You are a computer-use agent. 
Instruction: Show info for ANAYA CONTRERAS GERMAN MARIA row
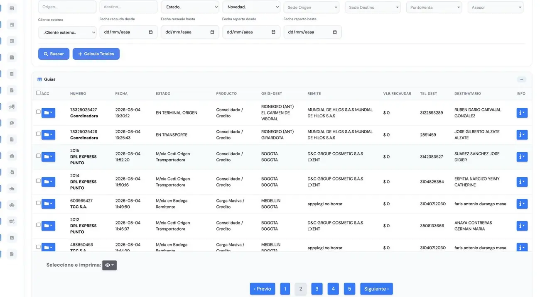522,226
